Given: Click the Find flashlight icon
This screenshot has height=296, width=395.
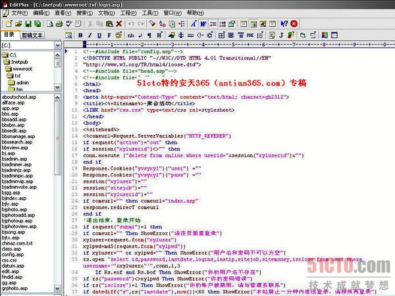Looking at the screenshot, I should [152, 24].
